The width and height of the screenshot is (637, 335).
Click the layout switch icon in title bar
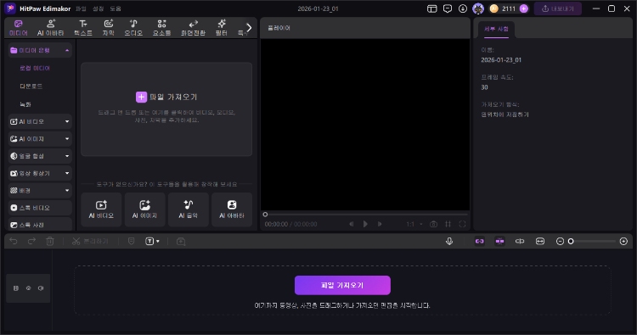click(431, 8)
